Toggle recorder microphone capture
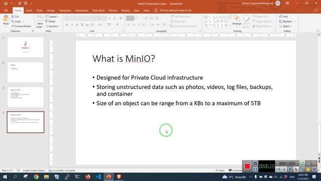Image resolution: width=321 pixels, height=181 pixels. click(284, 169)
